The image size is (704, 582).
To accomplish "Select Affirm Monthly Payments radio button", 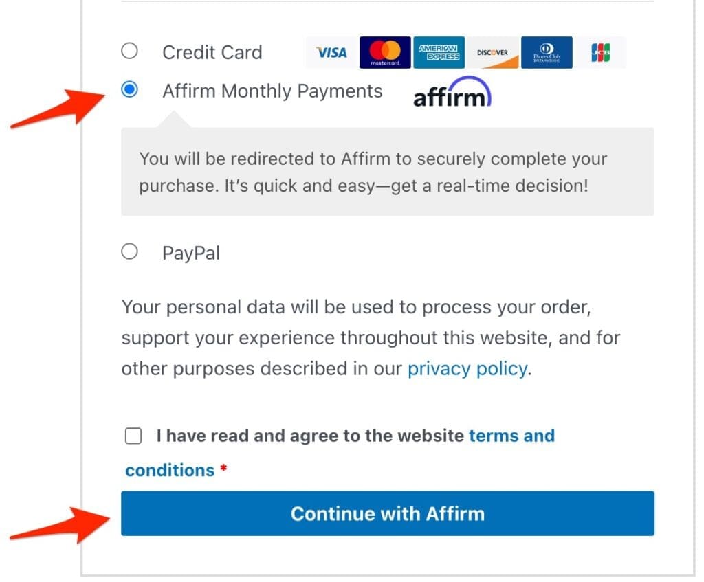I will (130, 89).
